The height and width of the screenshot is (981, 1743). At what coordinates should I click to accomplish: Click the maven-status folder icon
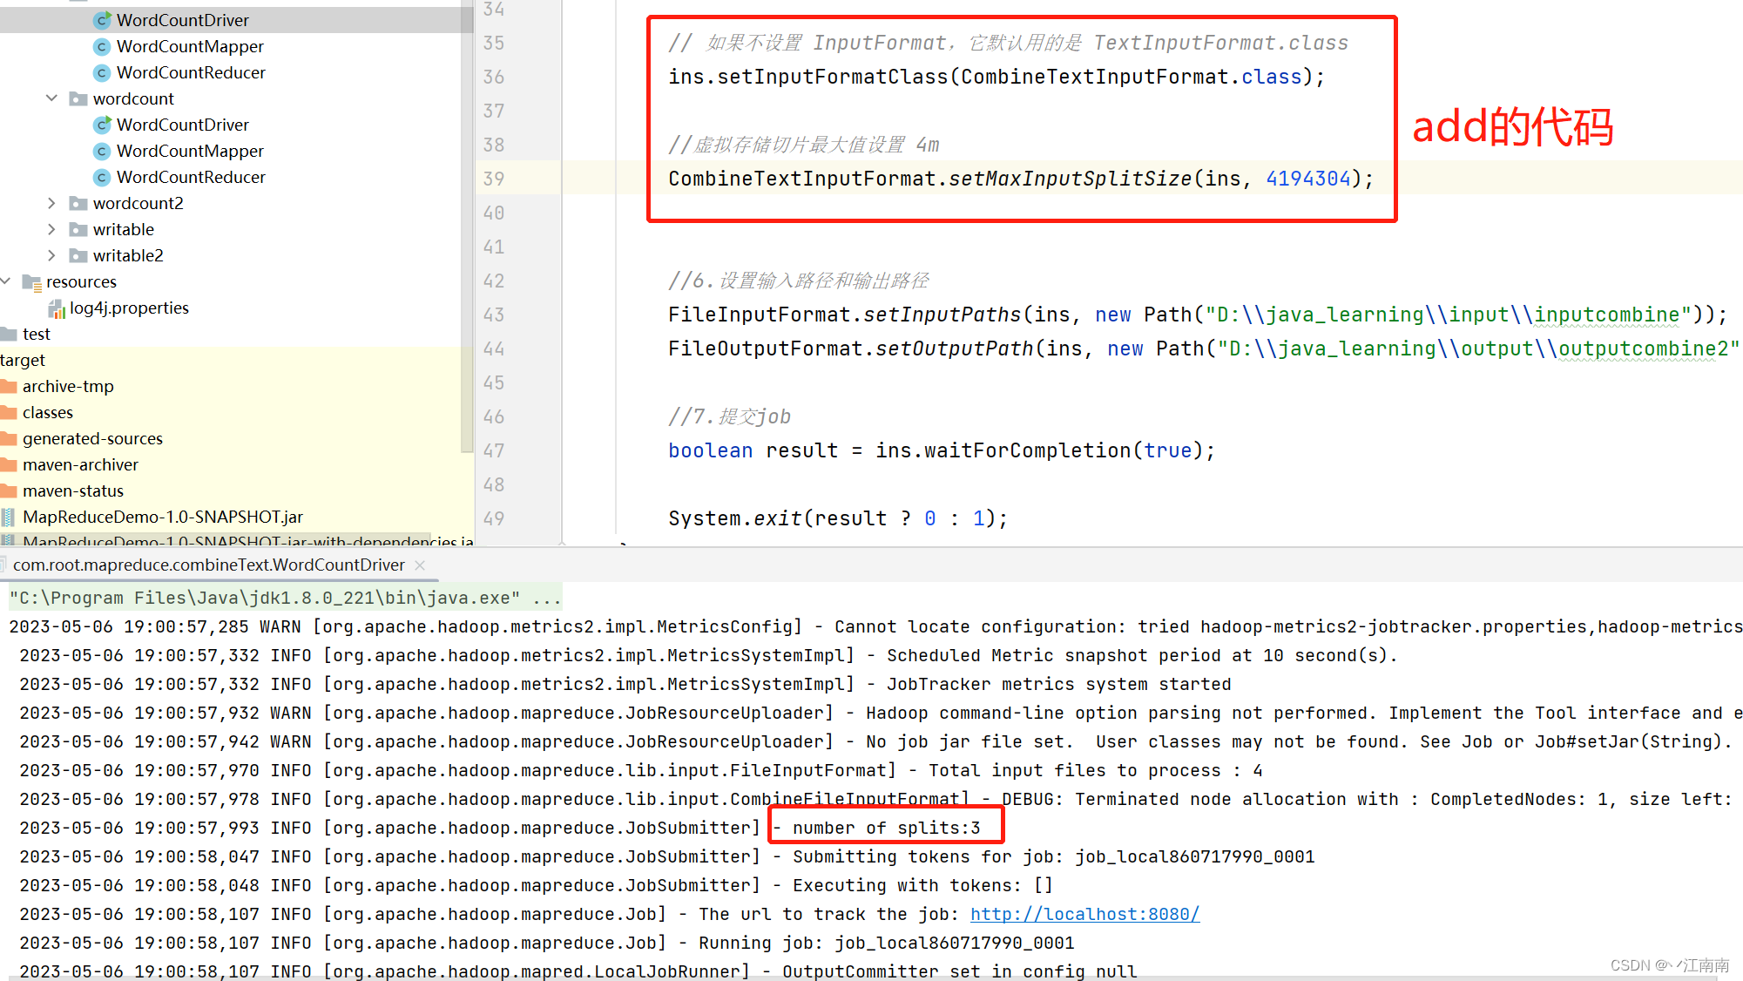pyautogui.click(x=9, y=490)
